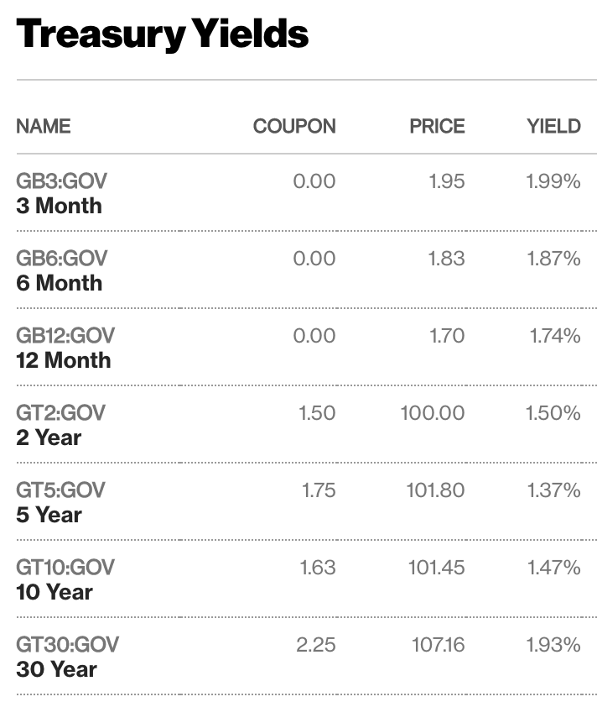597x702 pixels.
Task: Select the 30 Year treasury label
Action: [x=56, y=669]
